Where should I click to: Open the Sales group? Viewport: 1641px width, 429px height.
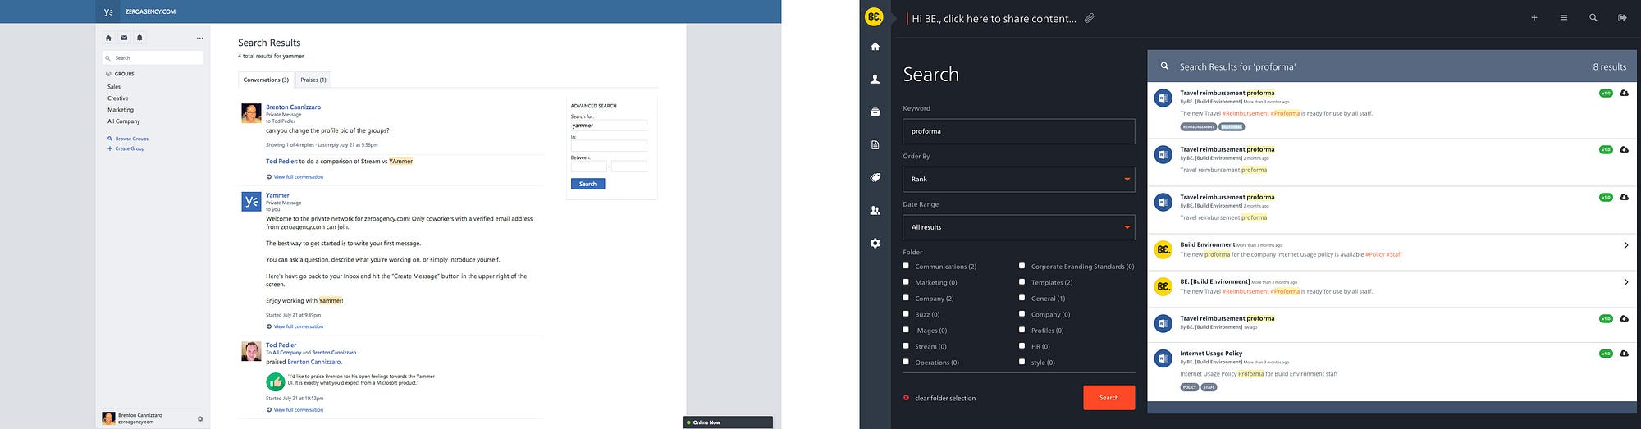pos(114,87)
